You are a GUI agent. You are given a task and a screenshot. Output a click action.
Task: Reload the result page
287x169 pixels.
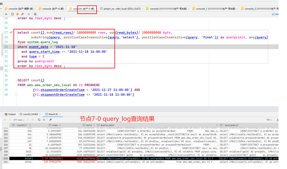pyautogui.click(x=39, y=120)
